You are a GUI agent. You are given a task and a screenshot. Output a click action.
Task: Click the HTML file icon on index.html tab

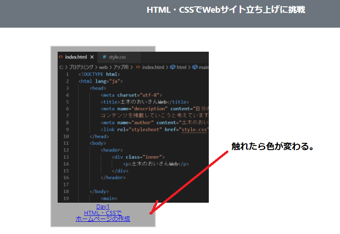coord(61,57)
